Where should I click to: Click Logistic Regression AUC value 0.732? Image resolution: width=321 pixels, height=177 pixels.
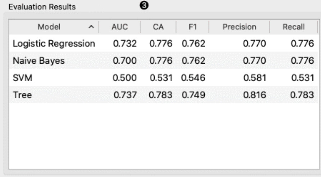point(125,44)
